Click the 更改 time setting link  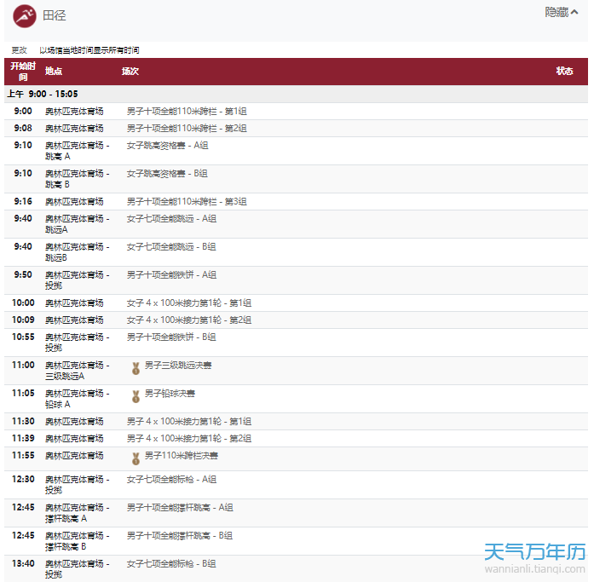(19, 50)
